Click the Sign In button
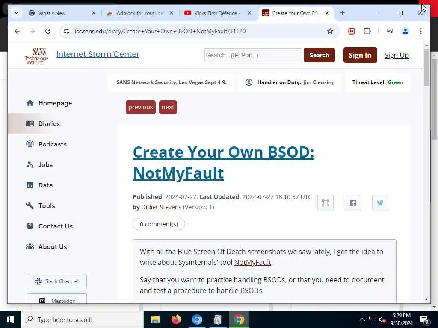 click(x=360, y=55)
